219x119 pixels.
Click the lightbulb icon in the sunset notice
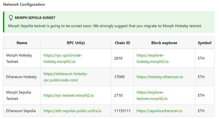(x=11, y=18)
